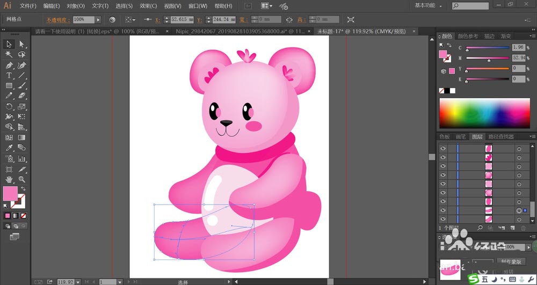Screen dimensions: 537x285
Task: Choose the Magic Wand tool
Action: click(9, 54)
